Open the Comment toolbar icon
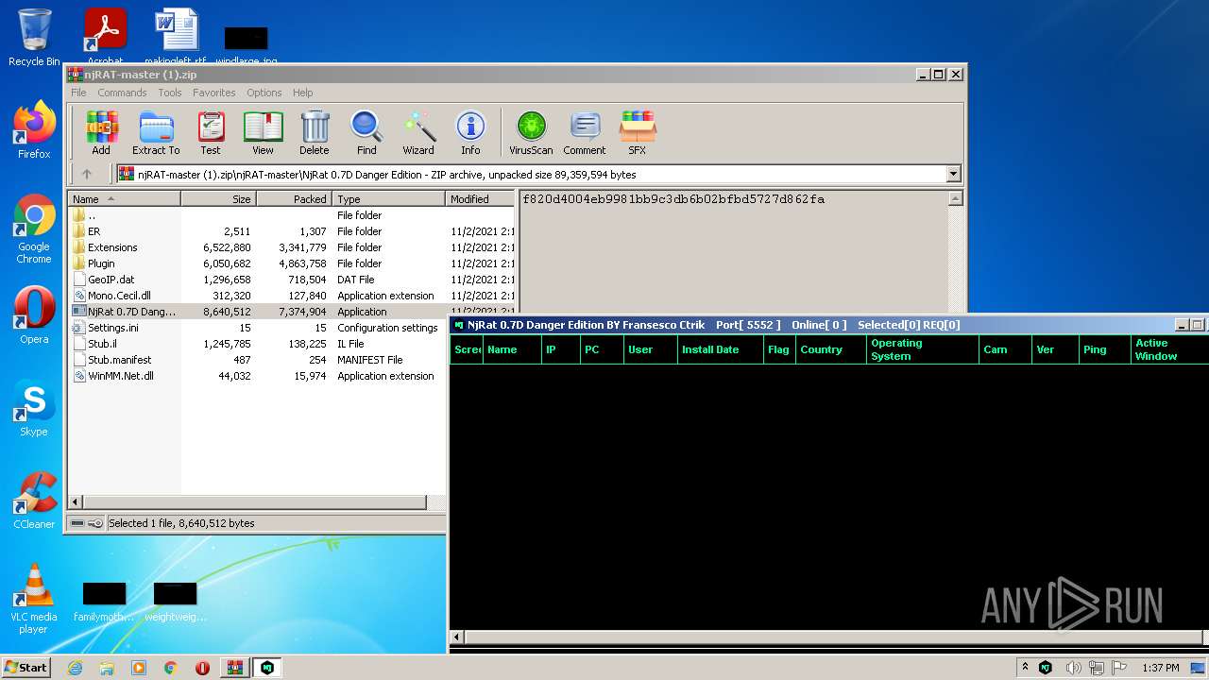The width and height of the screenshot is (1209, 680). click(x=585, y=133)
